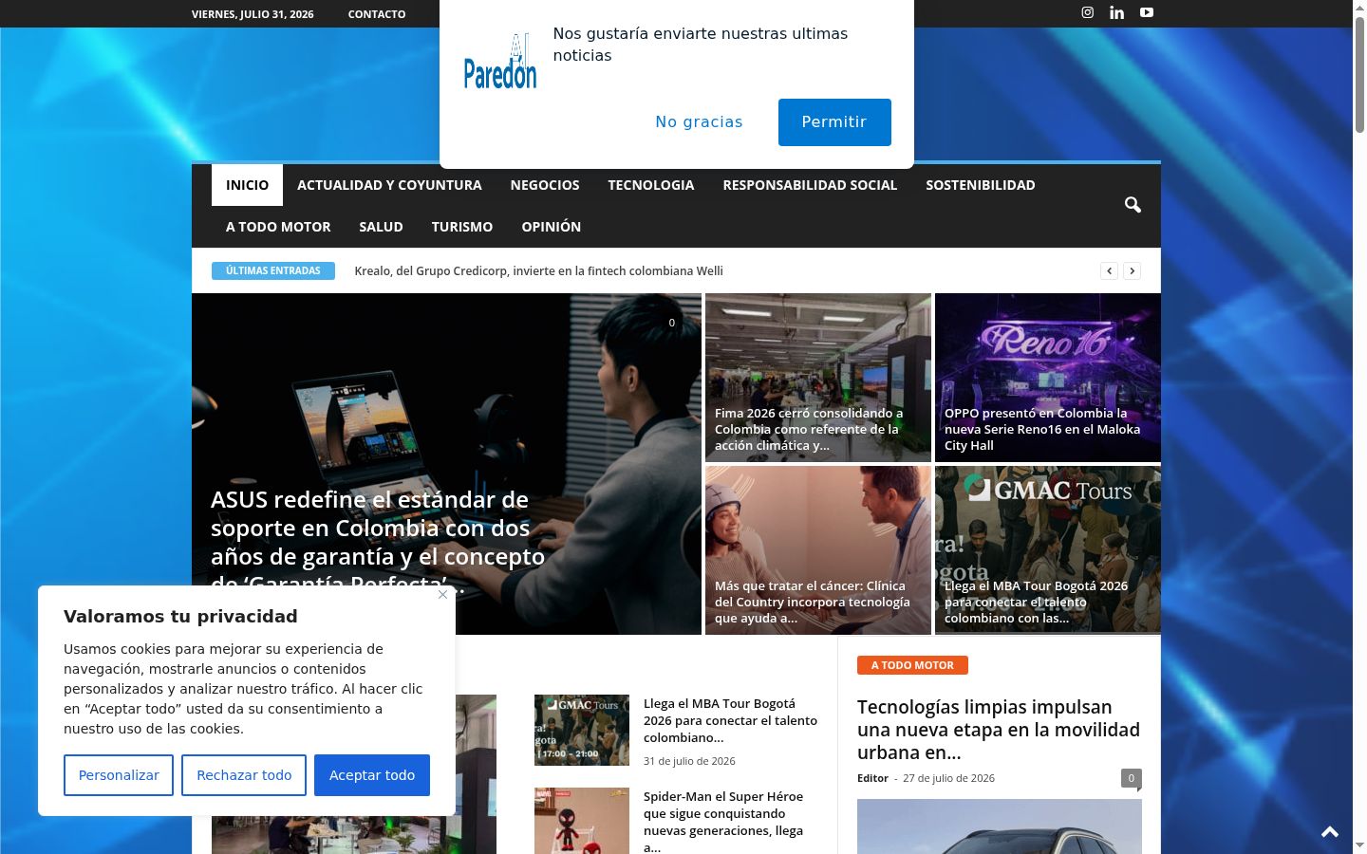Image resolution: width=1367 pixels, height=854 pixels.
Task: Open the Turismo menu section
Action: [x=462, y=227]
